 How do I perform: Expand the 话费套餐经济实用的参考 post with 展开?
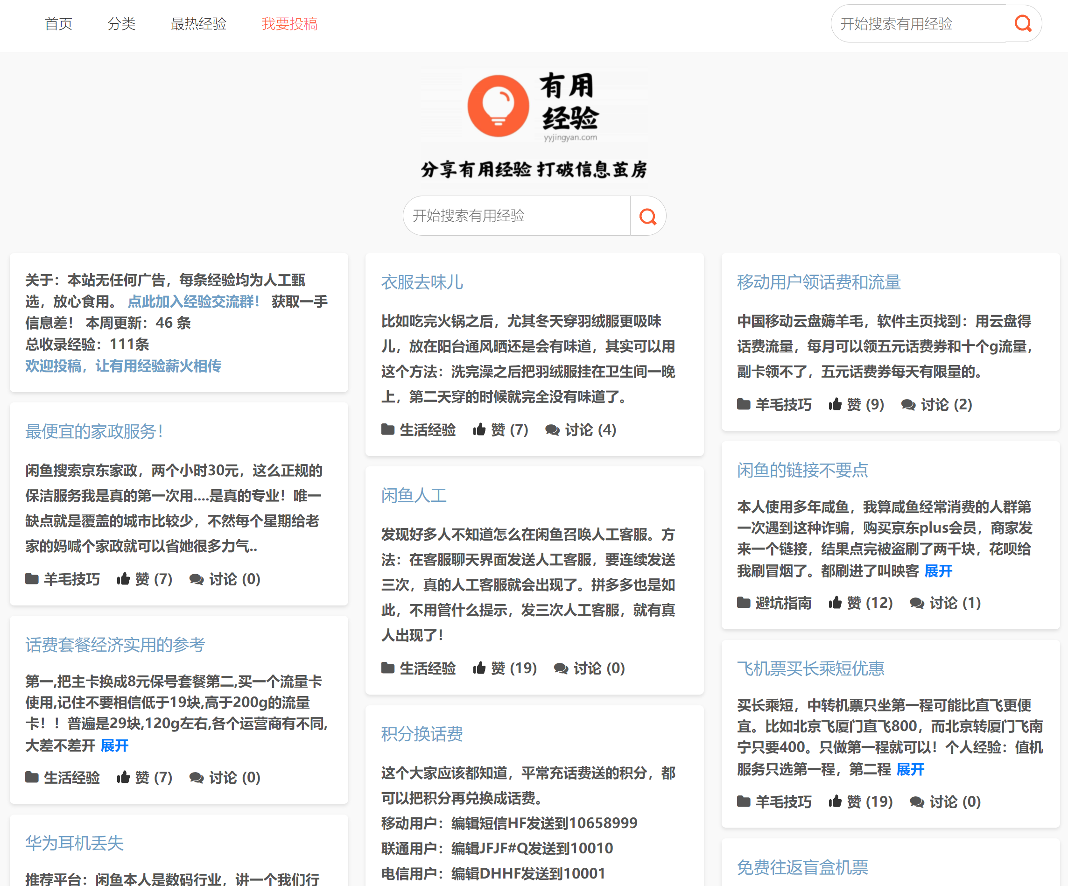point(114,745)
